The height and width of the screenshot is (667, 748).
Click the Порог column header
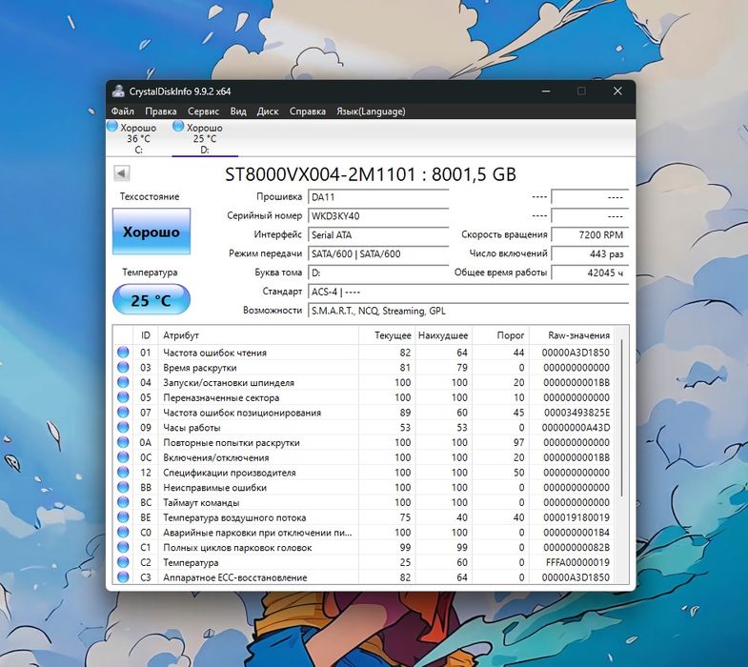coord(500,335)
